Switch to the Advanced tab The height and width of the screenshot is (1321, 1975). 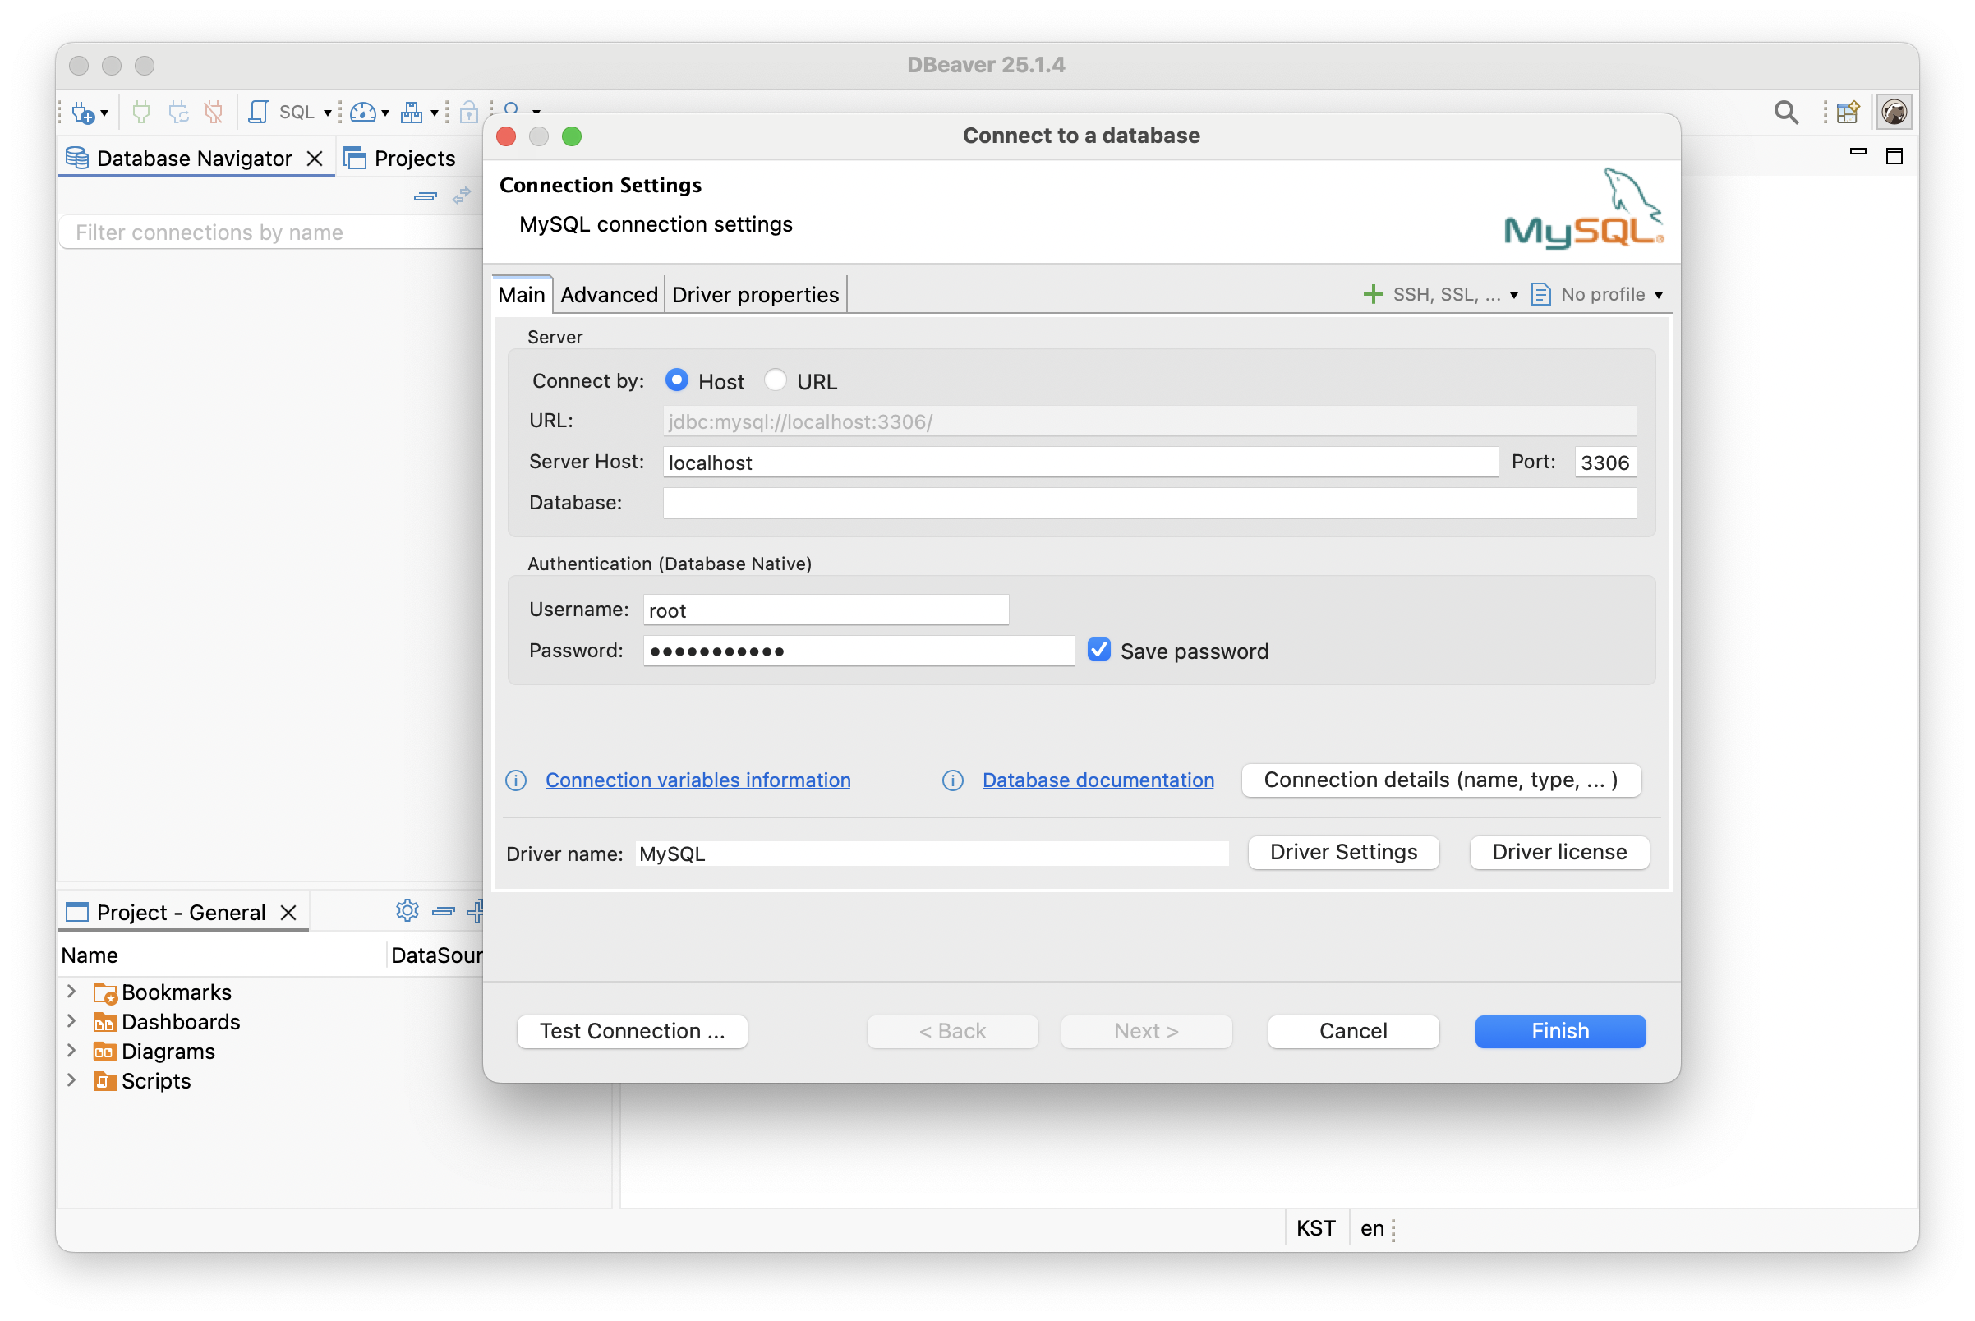[x=608, y=294]
